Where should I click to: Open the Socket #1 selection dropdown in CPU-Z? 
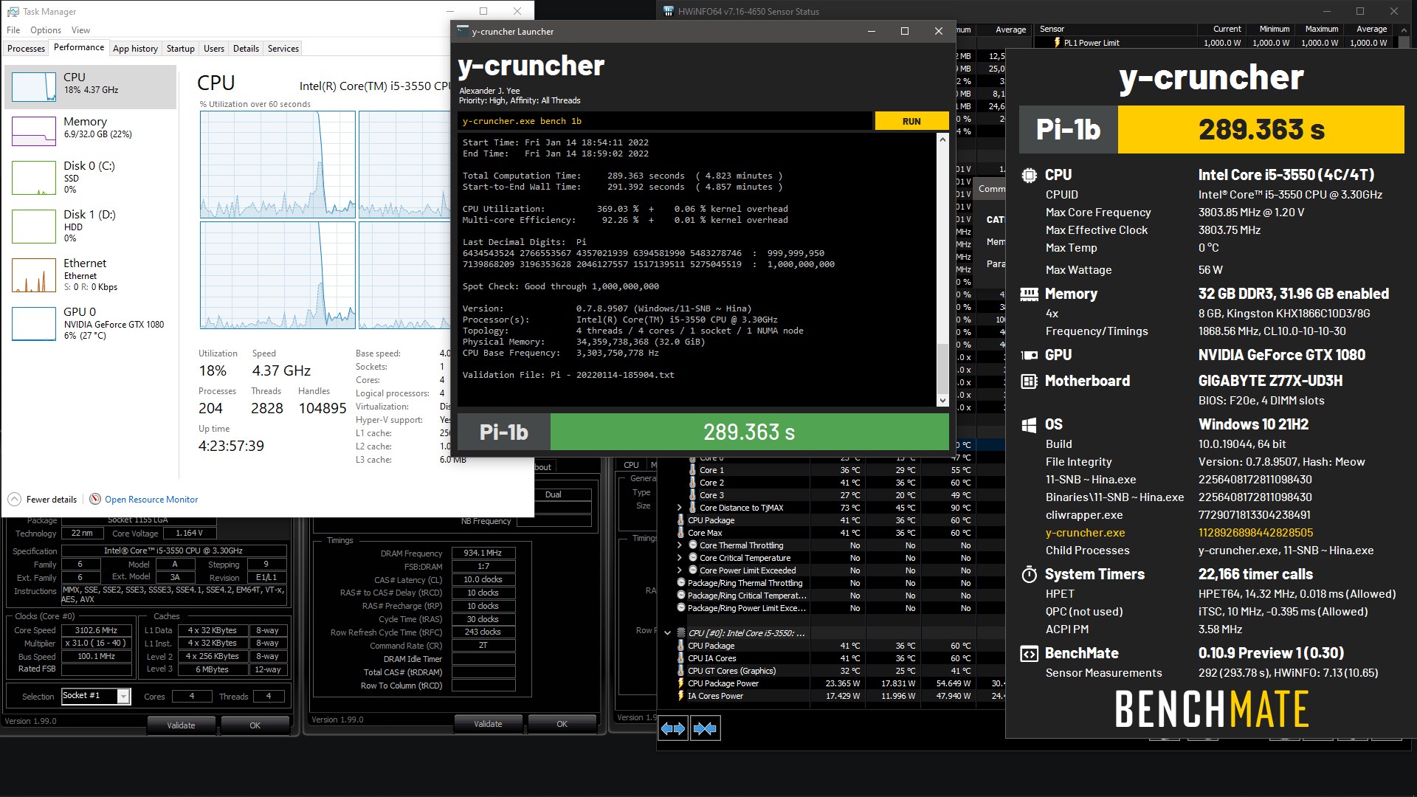123,696
